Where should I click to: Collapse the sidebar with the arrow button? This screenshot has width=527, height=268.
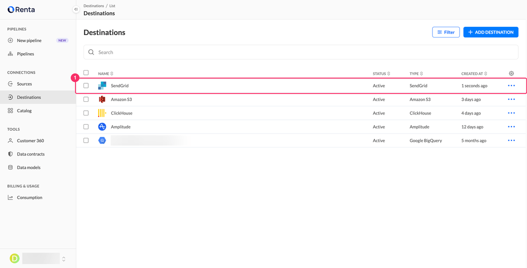[76, 9]
